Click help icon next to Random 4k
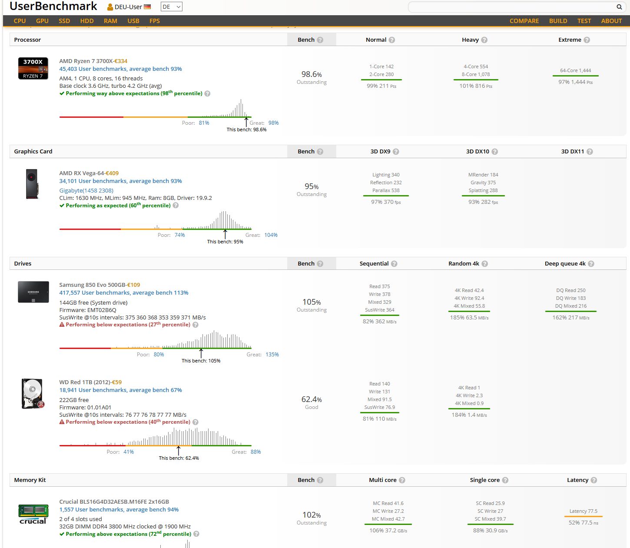This screenshot has width=630, height=548. (485, 264)
